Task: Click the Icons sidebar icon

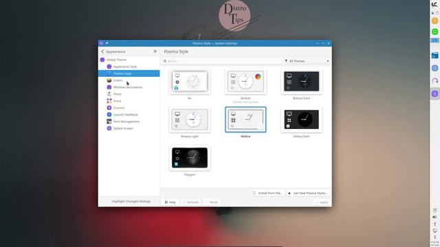Action: pyautogui.click(x=109, y=101)
